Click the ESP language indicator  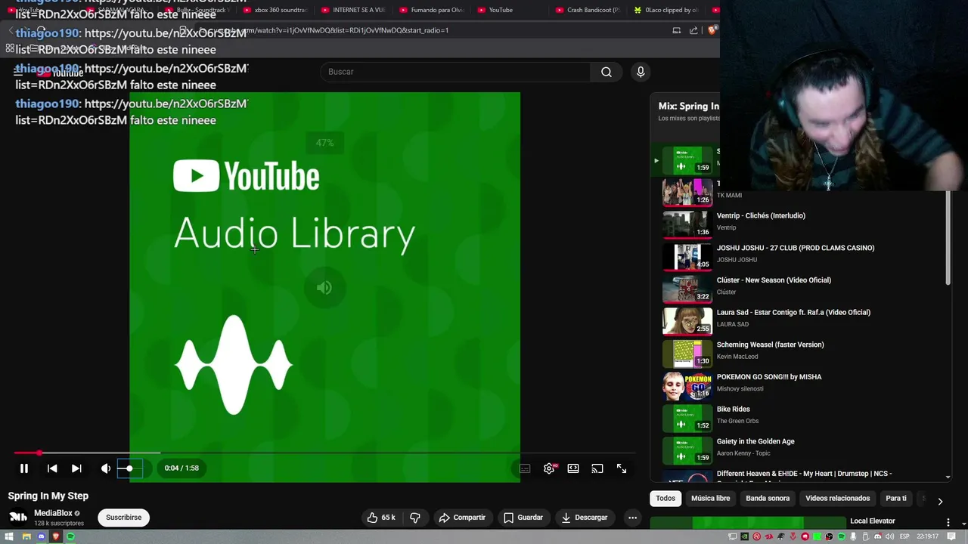coord(904,536)
